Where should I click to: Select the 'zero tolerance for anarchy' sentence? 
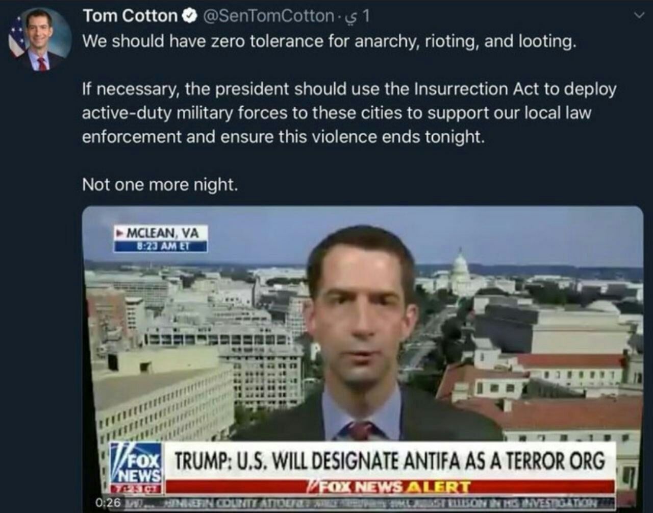click(329, 41)
